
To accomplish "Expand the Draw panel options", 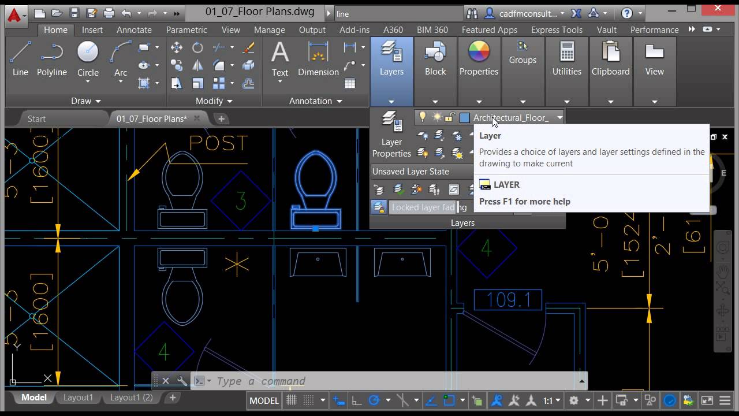I will 98,101.
